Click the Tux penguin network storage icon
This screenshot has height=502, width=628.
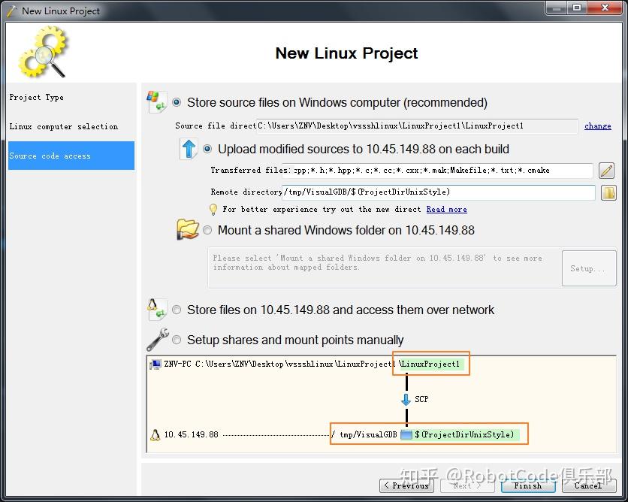click(158, 310)
